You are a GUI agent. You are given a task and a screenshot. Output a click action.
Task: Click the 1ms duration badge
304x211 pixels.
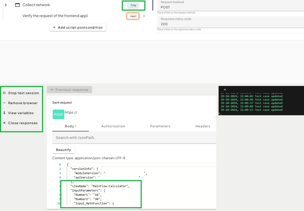pos(133,5)
